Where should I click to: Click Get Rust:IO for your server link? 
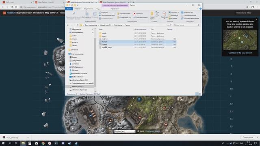click(x=240, y=53)
